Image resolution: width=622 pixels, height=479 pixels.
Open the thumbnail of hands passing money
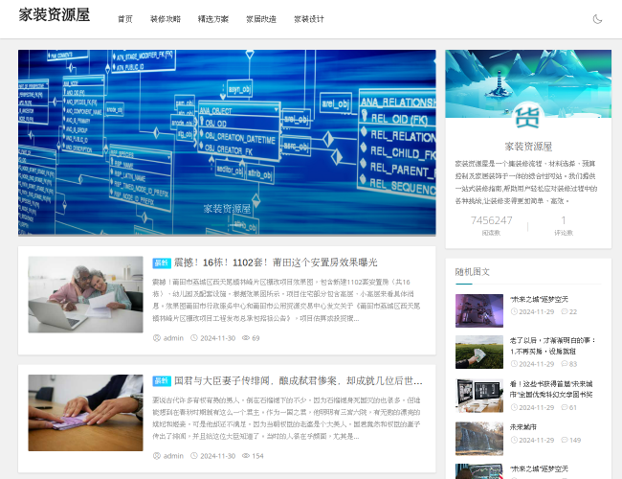[x=86, y=413]
